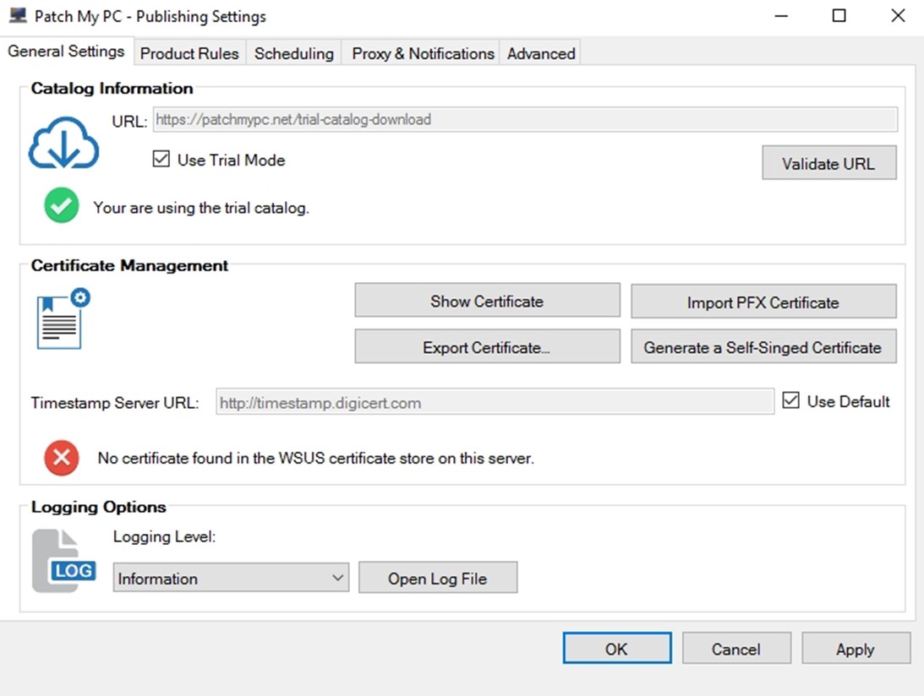Click the Logging Options heading
924x696 pixels.
coord(98,507)
